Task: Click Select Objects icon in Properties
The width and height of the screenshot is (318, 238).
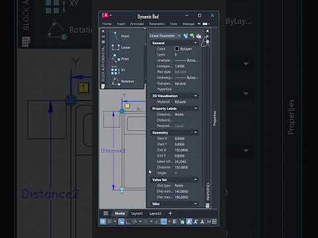Action: click(x=192, y=36)
